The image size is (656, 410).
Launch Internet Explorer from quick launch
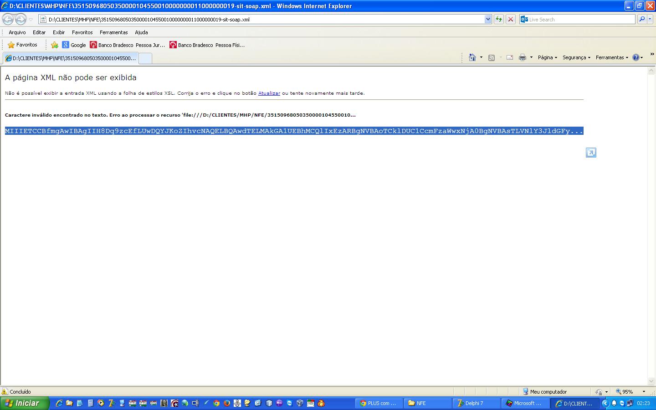point(59,403)
